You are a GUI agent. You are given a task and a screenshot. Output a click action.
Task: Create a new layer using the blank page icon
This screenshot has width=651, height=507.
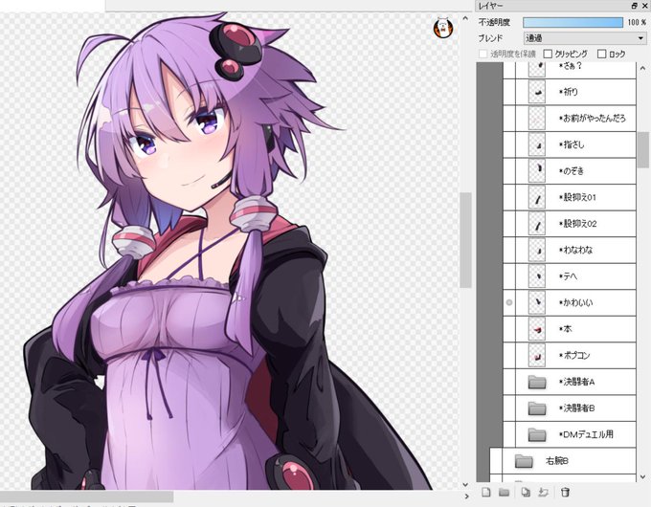point(486,492)
